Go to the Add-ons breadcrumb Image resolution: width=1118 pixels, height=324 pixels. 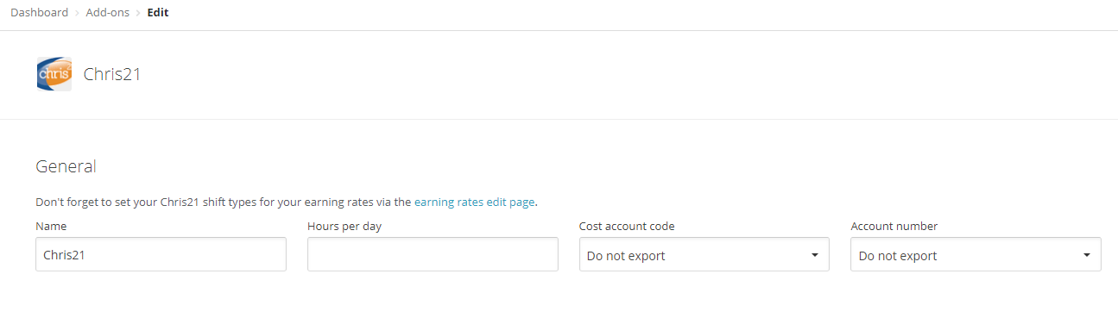(x=108, y=13)
